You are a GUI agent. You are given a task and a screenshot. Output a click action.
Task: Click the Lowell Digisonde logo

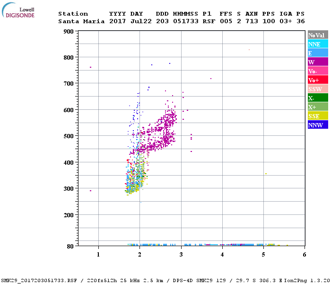pyautogui.click(x=18, y=10)
